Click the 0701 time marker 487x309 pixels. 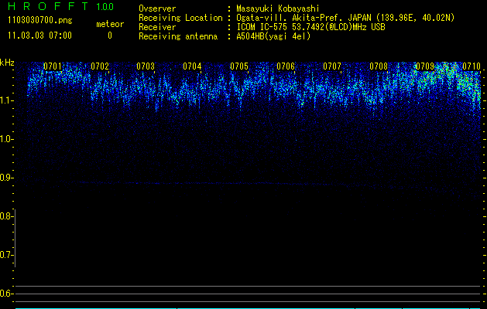click(x=53, y=66)
